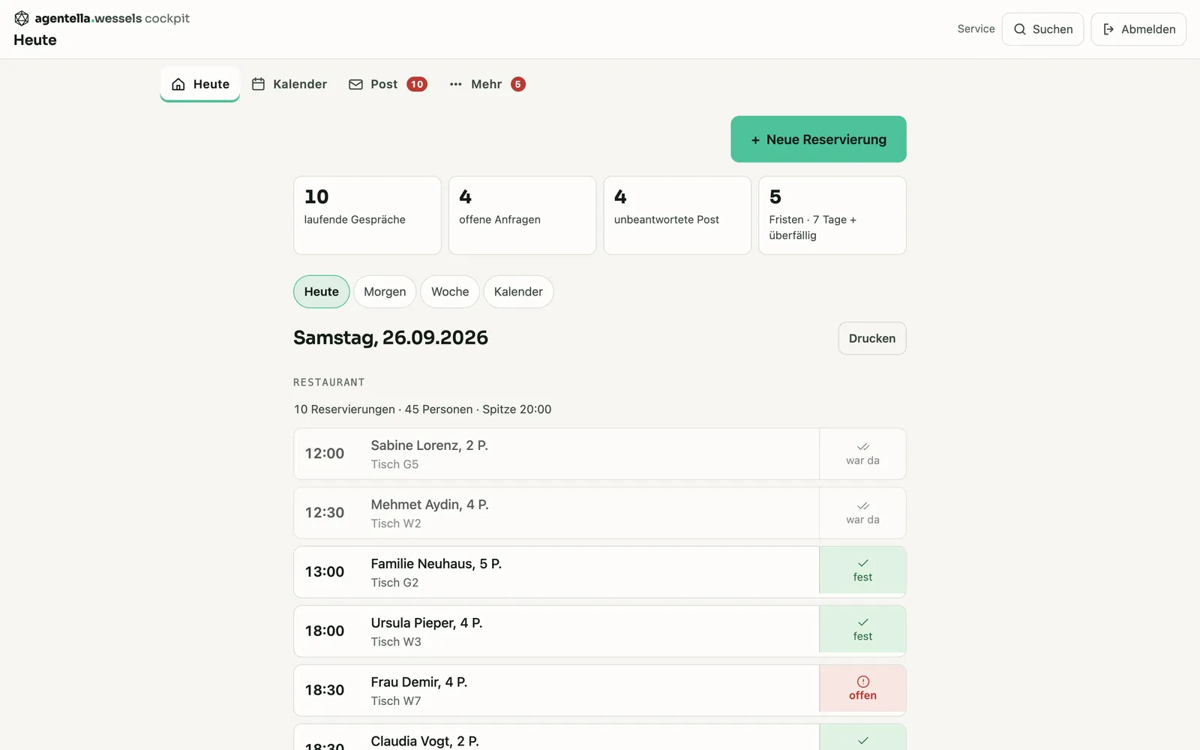Click the magnifier icon in Suchen
The height and width of the screenshot is (750, 1200).
tap(1020, 29)
